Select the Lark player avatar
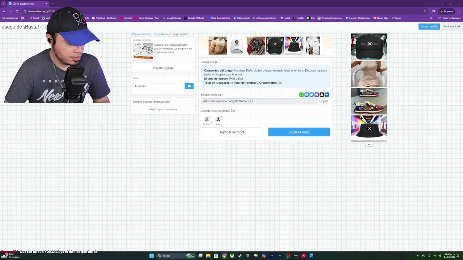 (x=218, y=120)
